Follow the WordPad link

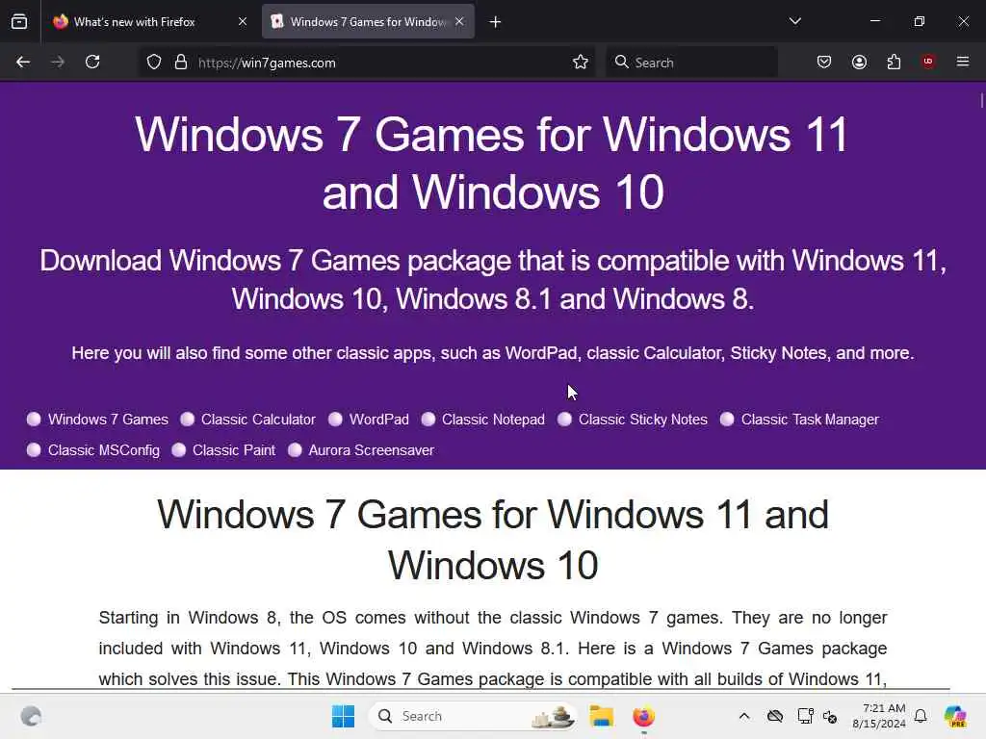click(x=379, y=420)
